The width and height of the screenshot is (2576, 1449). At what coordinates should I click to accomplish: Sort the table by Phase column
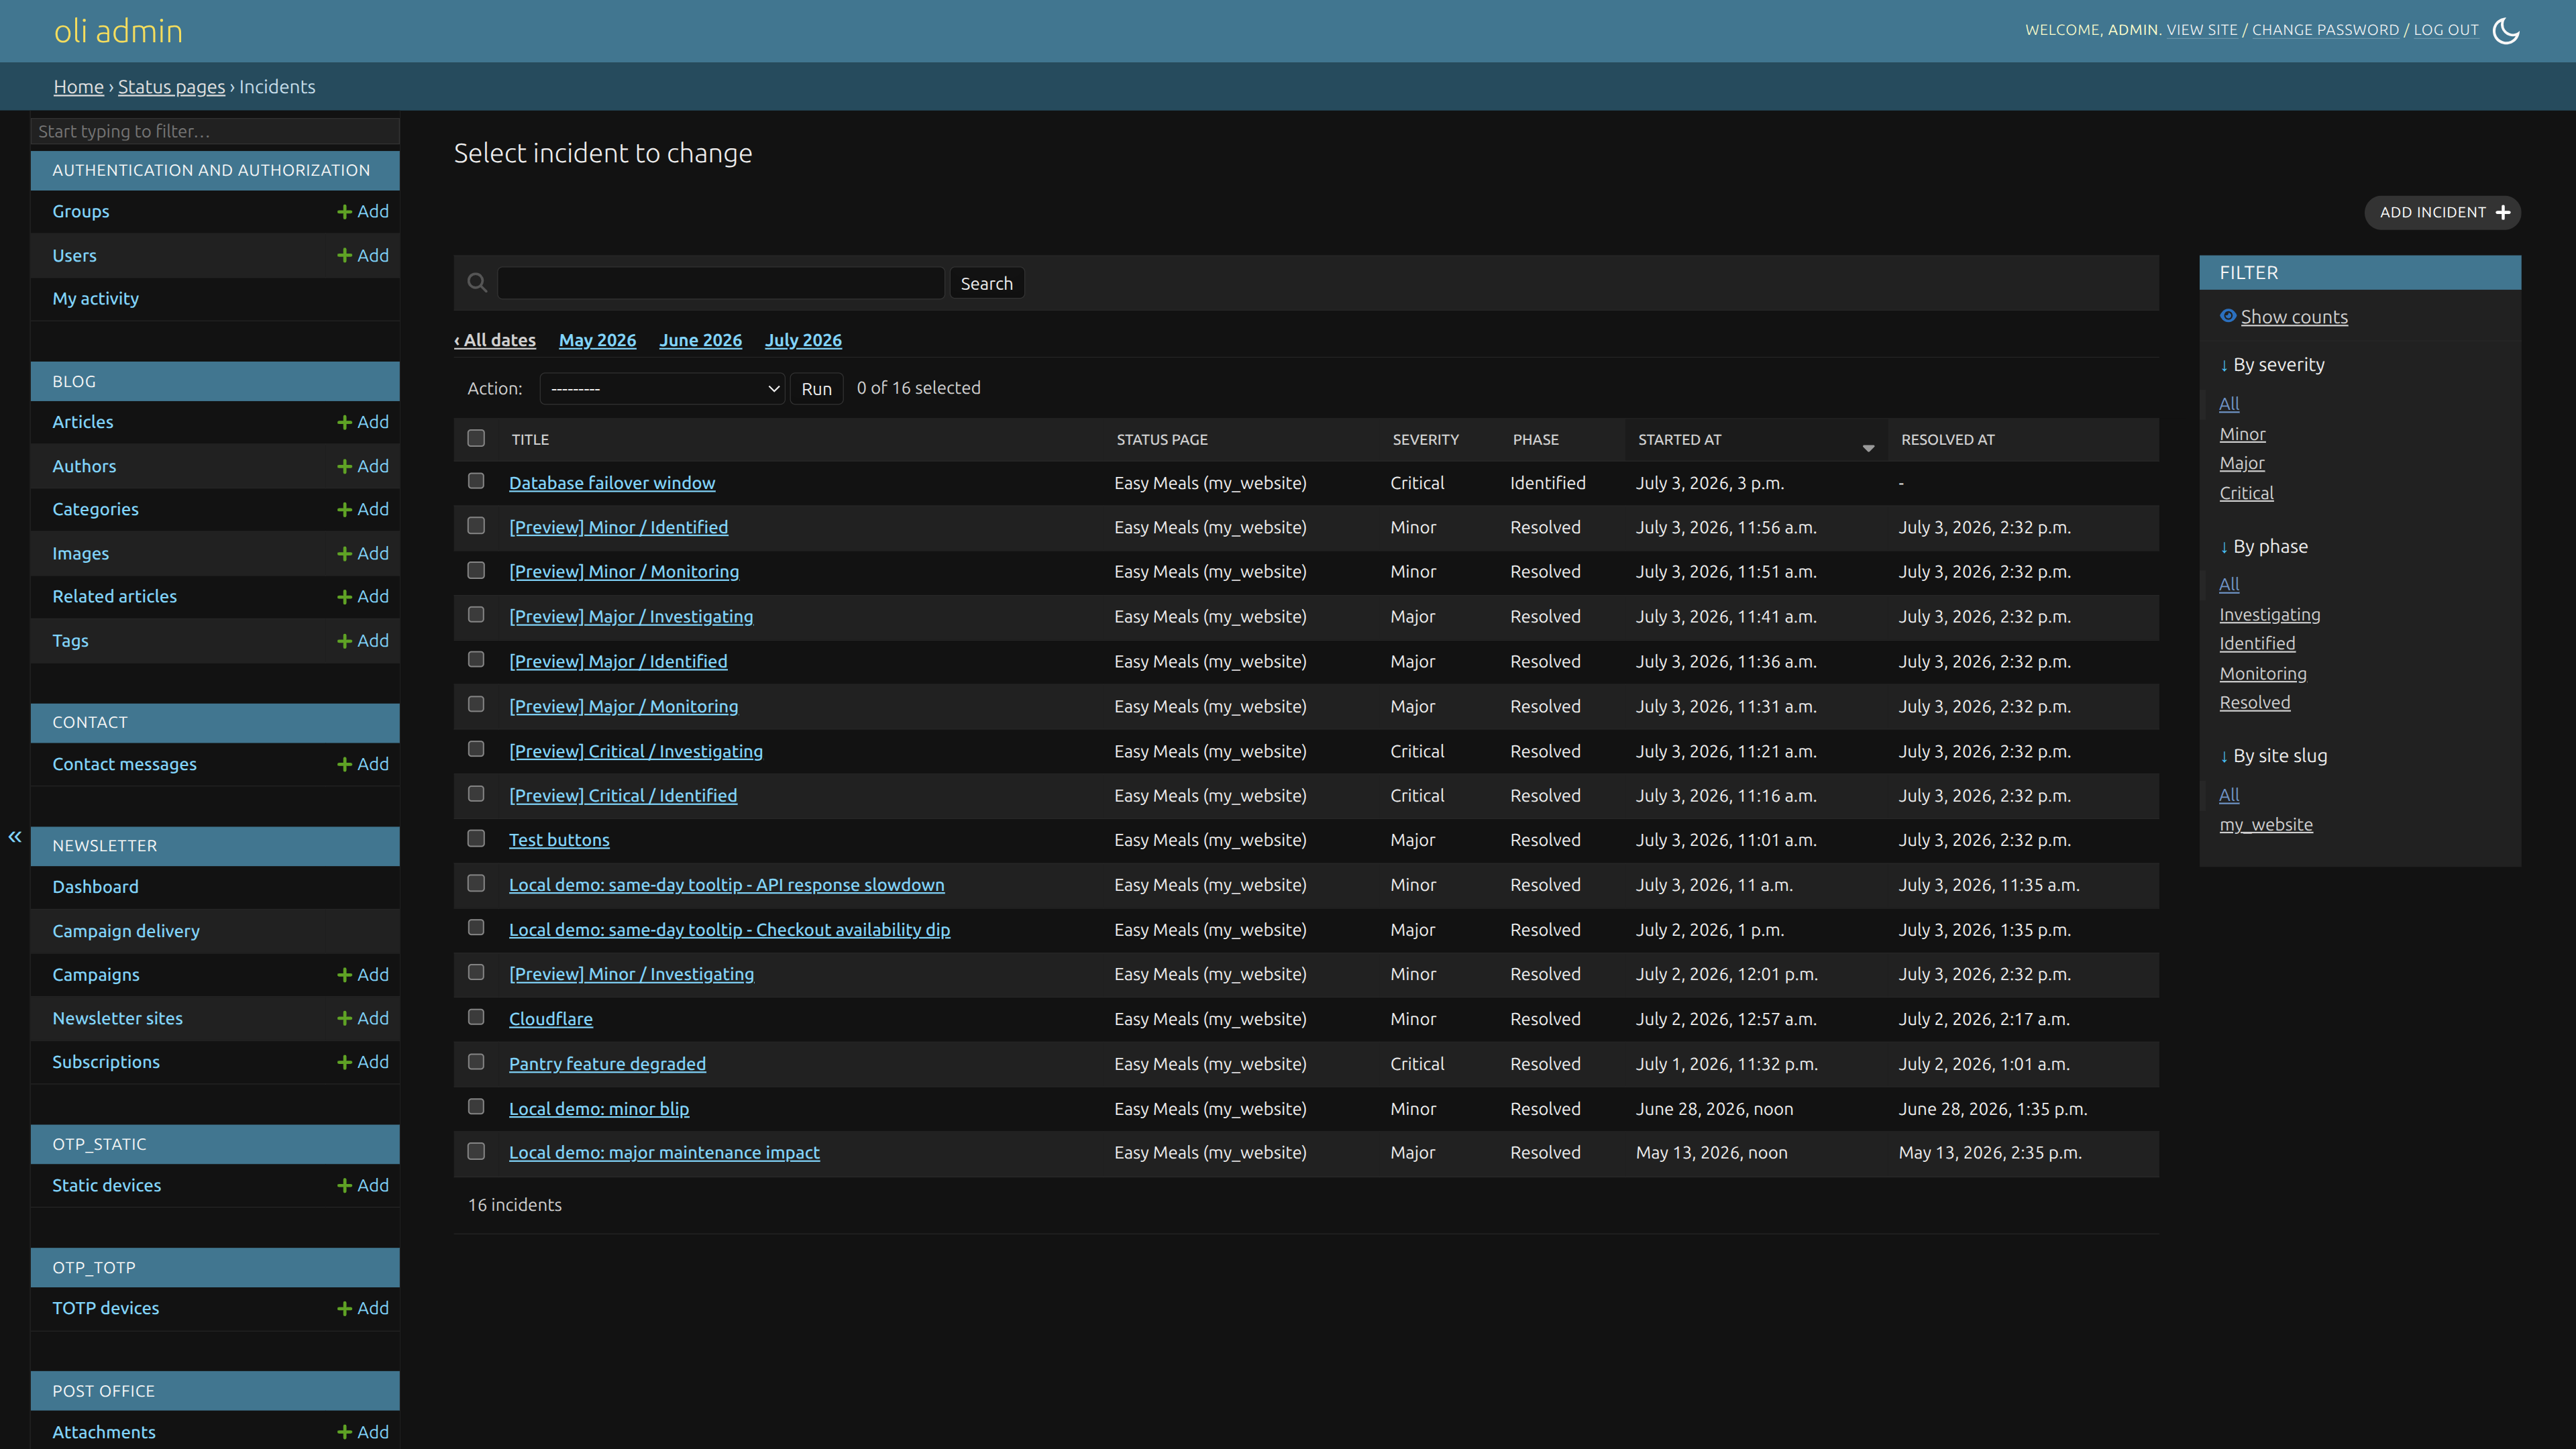point(1535,440)
